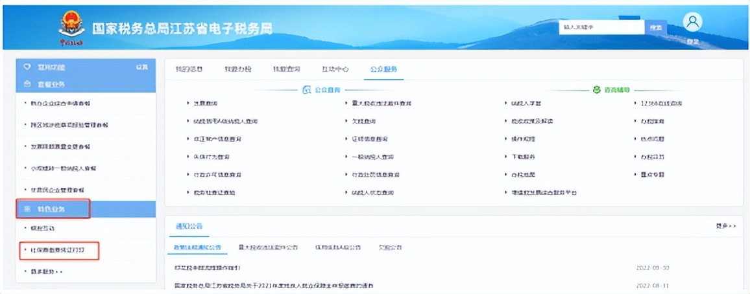The width and height of the screenshot is (750, 294).
Task: Open 行政处罚信息查询
Action: 376,175
